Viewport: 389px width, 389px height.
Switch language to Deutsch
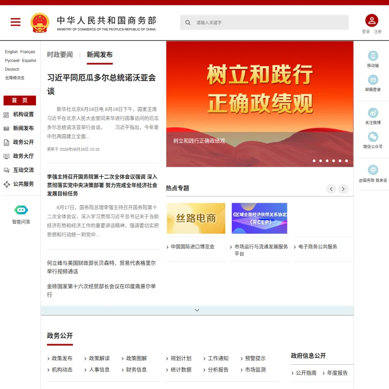[x=12, y=69]
